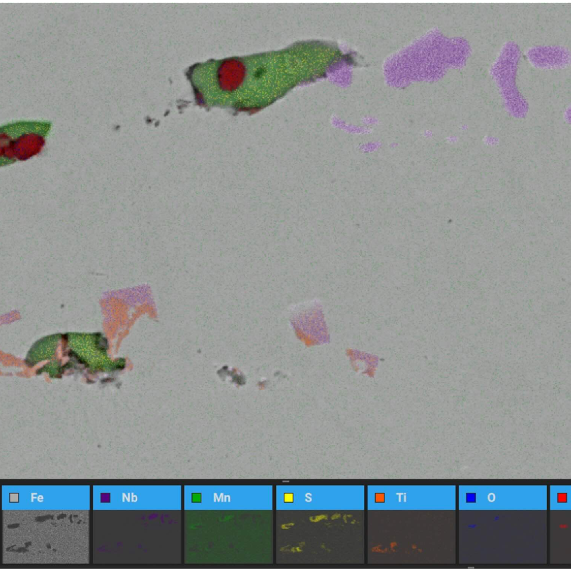571x571 pixels.
Task: Select the Fe label in the tile header
Action: (x=37, y=498)
